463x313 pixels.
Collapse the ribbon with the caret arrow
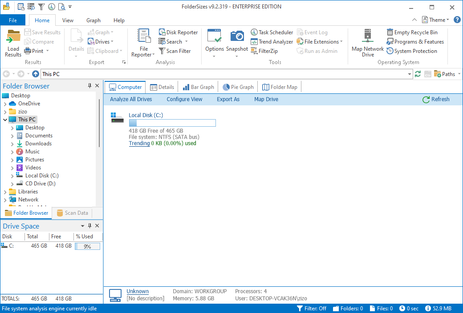click(x=414, y=20)
